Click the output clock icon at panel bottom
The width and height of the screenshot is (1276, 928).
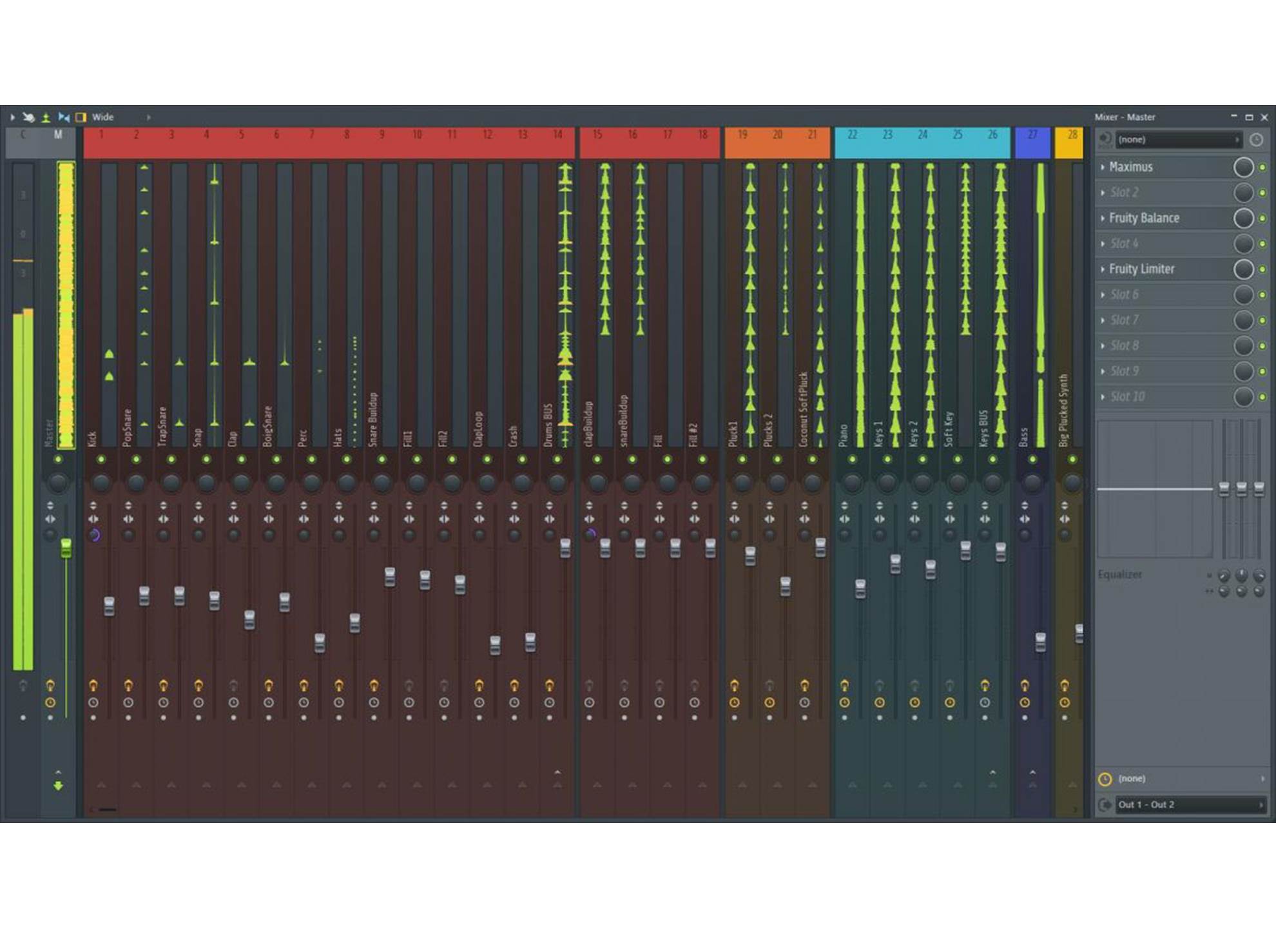[x=1105, y=779]
